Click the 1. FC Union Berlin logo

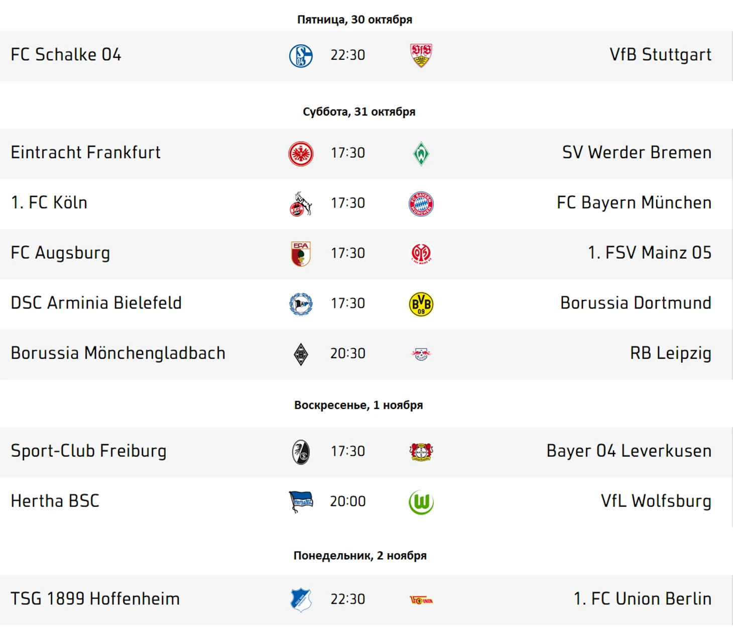tap(421, 600)
